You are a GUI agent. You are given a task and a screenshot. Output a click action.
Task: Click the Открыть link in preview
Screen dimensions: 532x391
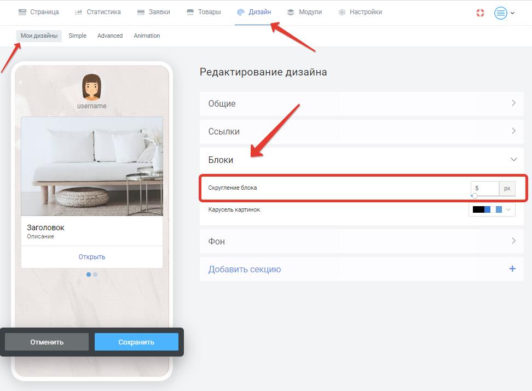(x=92, y=257)
